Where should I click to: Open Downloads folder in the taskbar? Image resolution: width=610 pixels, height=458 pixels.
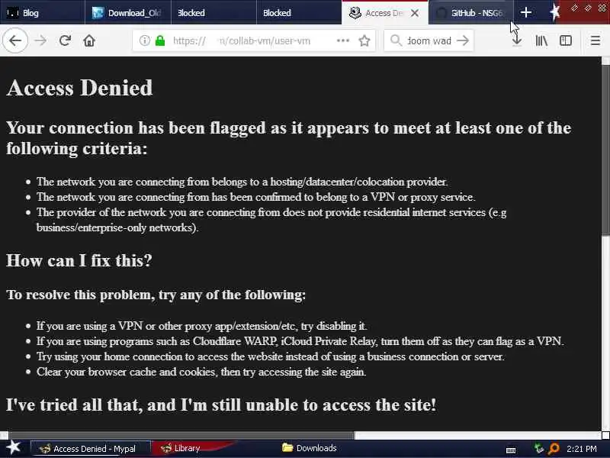point(310,448)
